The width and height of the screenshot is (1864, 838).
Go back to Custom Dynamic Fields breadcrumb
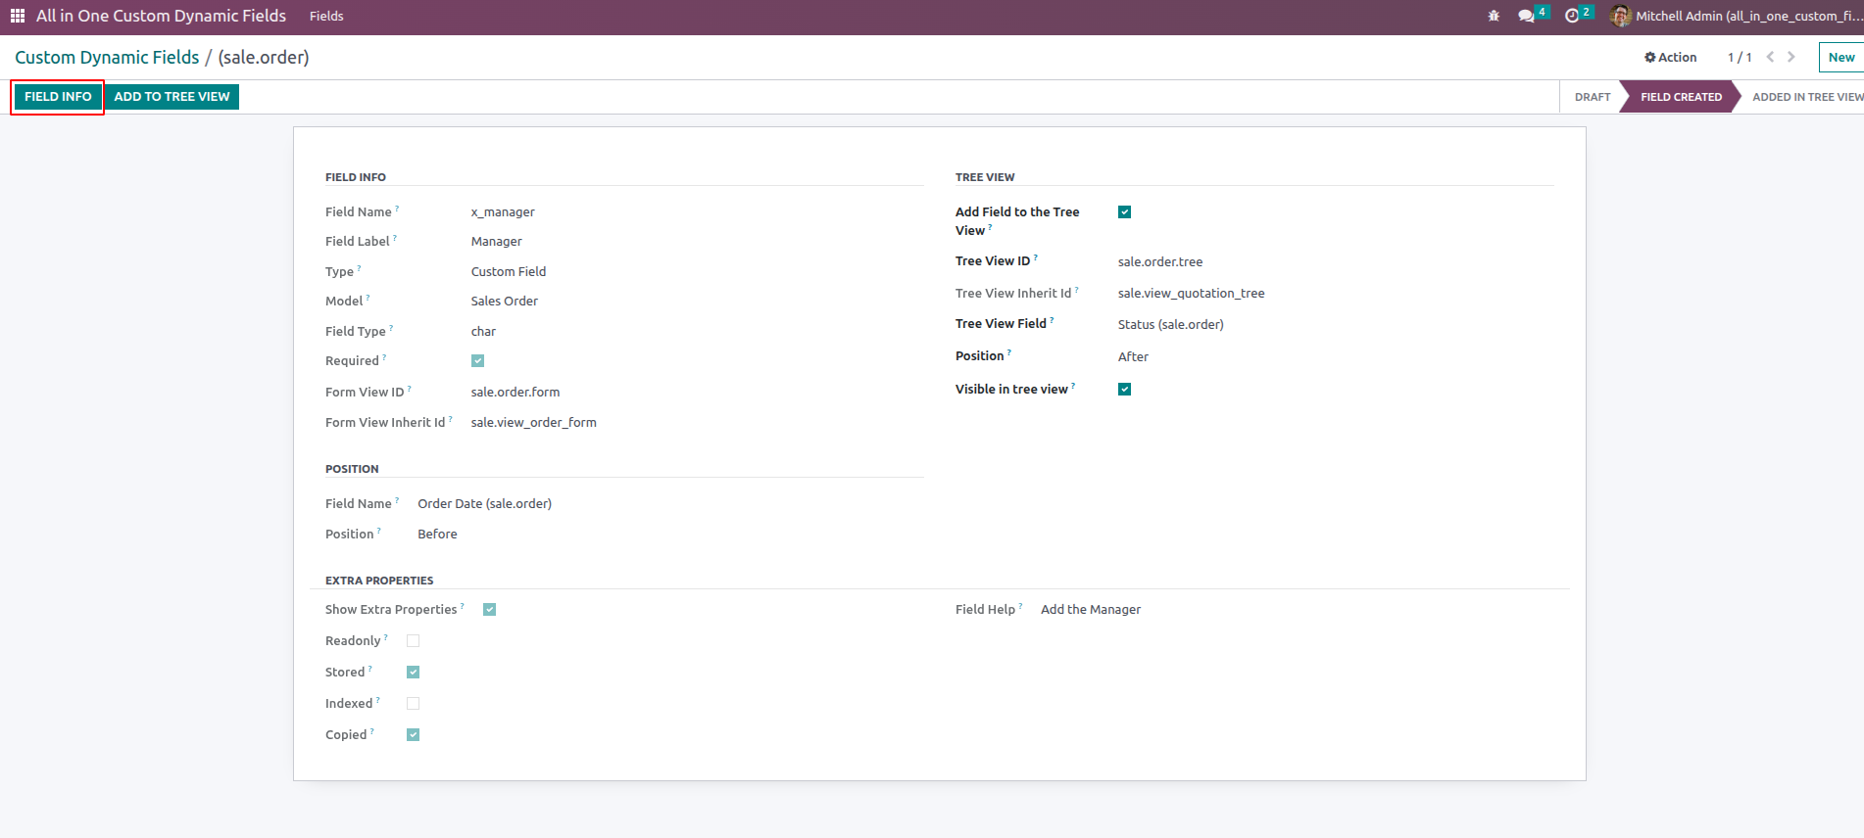pos(107,57)
